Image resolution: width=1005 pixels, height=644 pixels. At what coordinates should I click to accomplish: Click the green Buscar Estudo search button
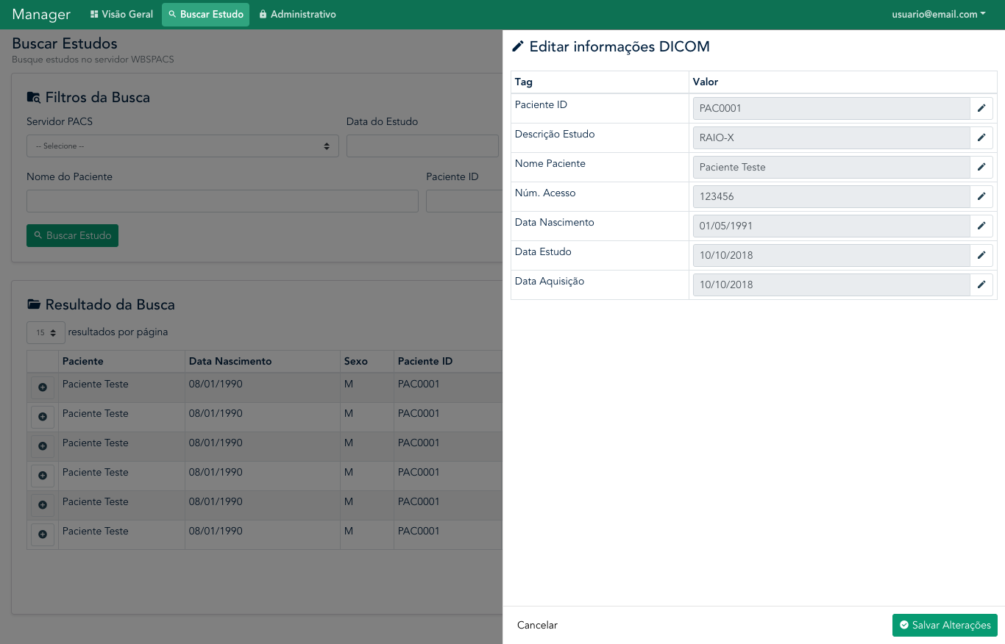[x=72, y=235]
